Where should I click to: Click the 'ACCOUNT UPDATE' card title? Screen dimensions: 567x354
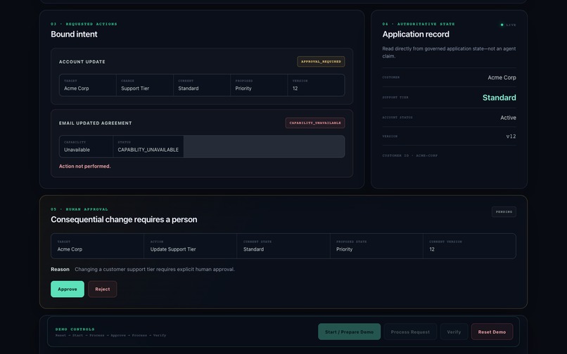point(82,62)
